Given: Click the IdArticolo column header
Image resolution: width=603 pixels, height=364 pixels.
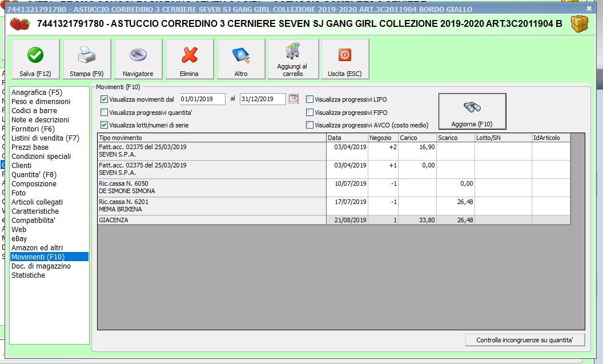Looking at the screenshot, I should tap(551, 138).
